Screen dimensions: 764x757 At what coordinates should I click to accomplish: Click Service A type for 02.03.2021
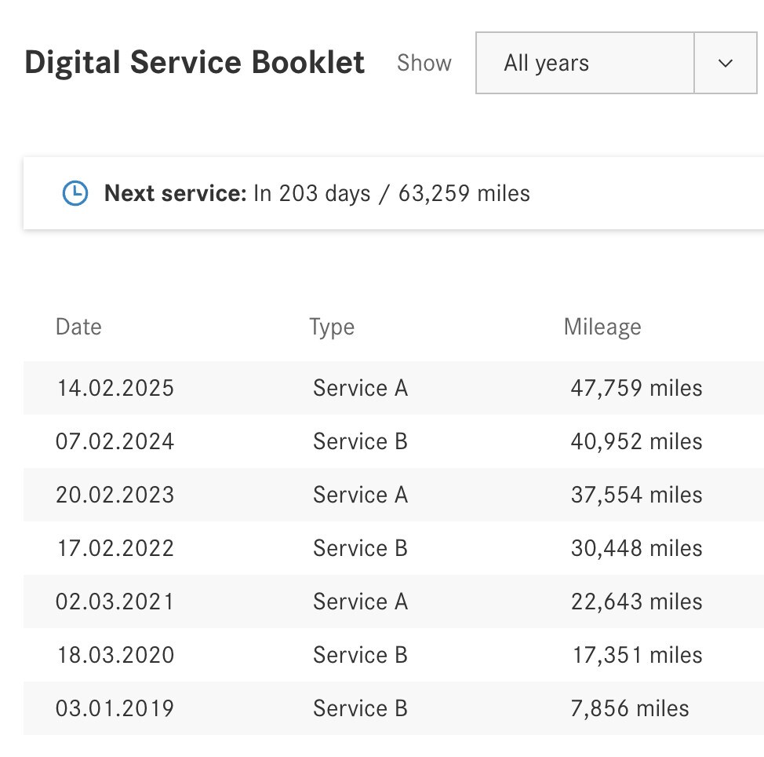pyautogui.click(x=360, y=602)
